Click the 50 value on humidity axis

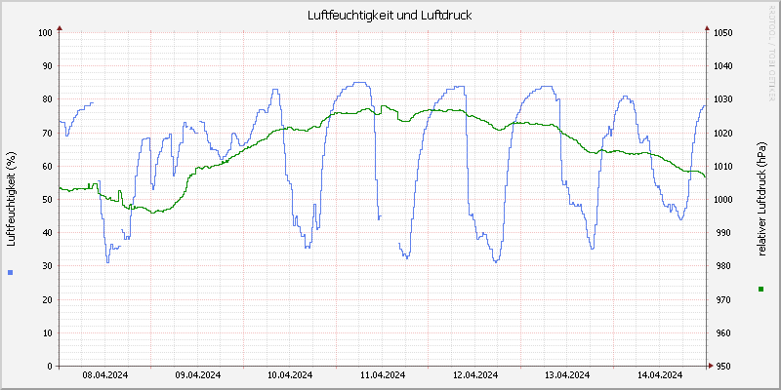click(x=47, y=200)
